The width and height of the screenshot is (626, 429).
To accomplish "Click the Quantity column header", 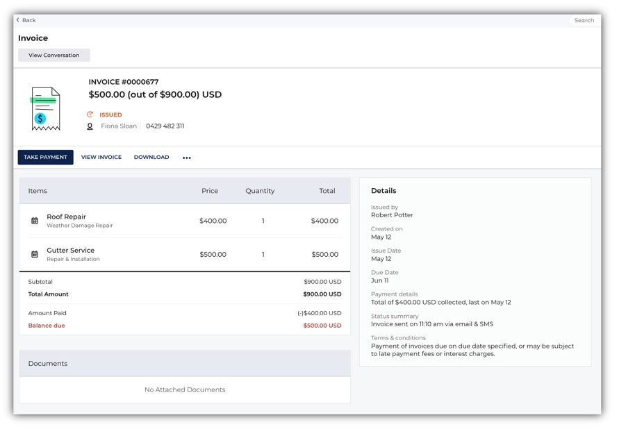I will [x=260, y=191].
